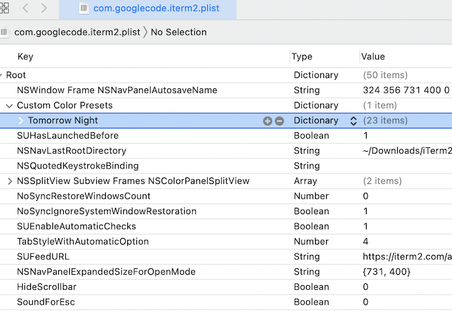Select the NoSyncRestoreWindowsCount key
Viewport: 452px width, 311px height.
(x=83, y=196)
